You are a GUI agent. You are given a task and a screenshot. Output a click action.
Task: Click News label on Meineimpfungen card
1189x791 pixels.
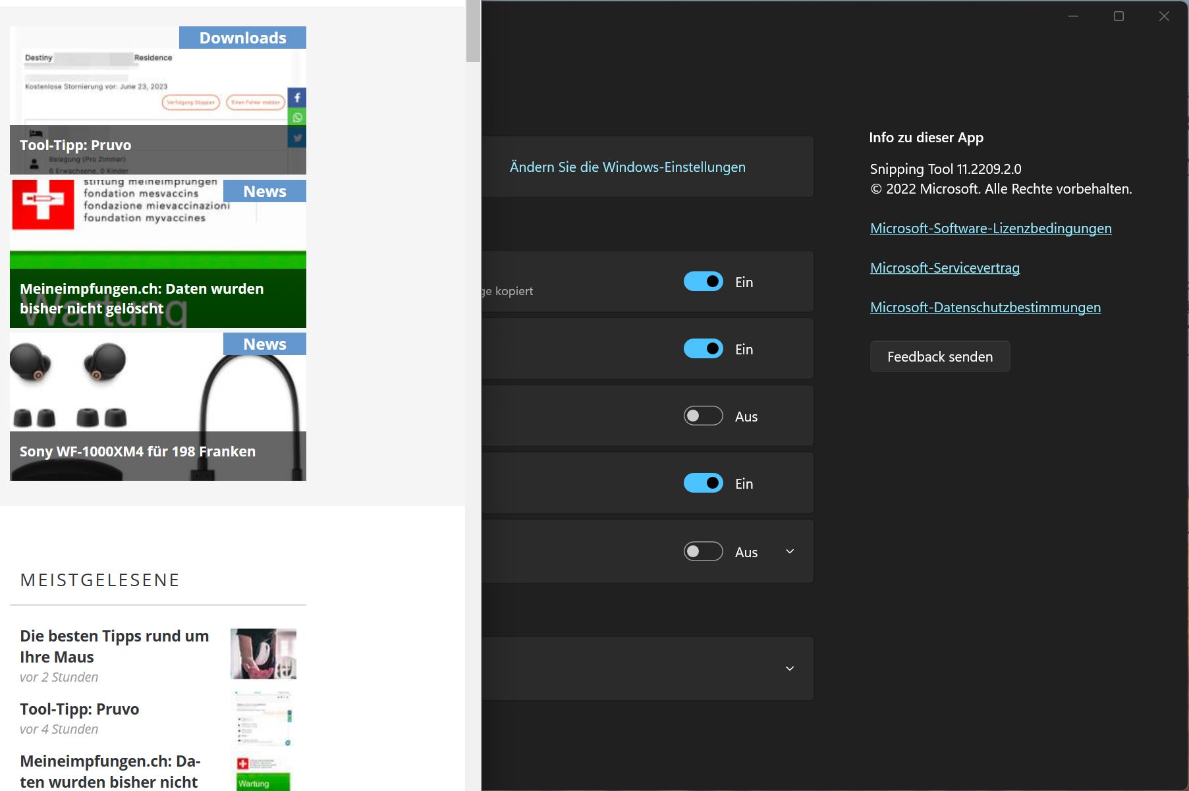click(x=265, y=191)
